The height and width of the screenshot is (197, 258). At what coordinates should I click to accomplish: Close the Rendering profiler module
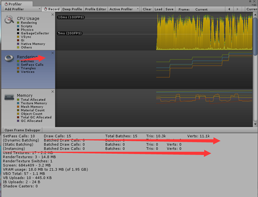(53, 53)
